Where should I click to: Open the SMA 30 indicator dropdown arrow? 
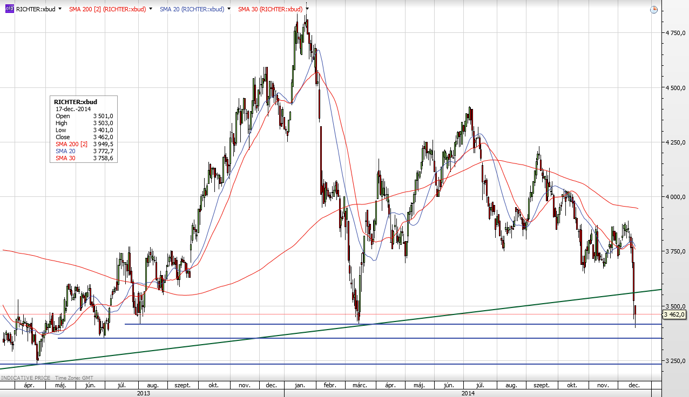click(308, 9)
